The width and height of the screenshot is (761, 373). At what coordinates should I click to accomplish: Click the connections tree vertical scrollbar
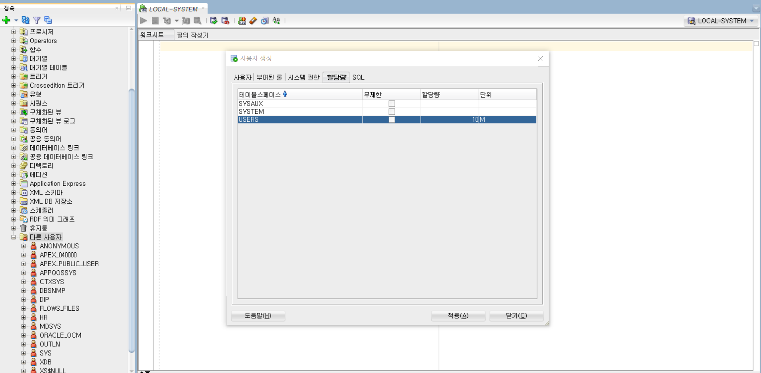coord(132,221)
